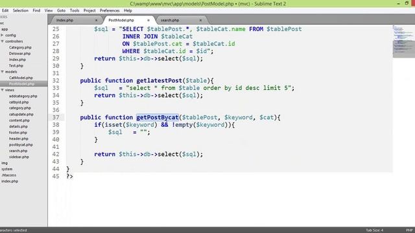415x233 pixels.
Task: Click the minimap code preview
Action: (403, 41)
